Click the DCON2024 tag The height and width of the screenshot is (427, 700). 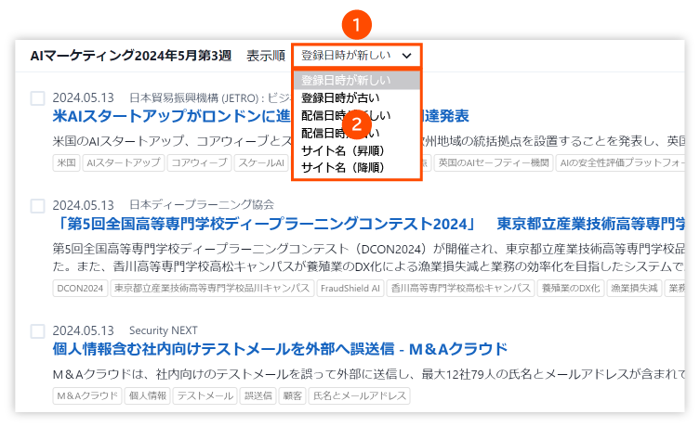click(80, 289)
